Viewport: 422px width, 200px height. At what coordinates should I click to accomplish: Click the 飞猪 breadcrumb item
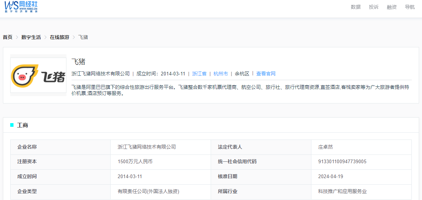tap(83, 37)
